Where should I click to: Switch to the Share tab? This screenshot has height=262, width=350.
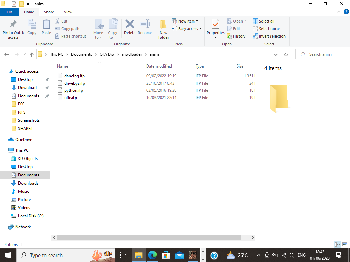pos(49,12)
